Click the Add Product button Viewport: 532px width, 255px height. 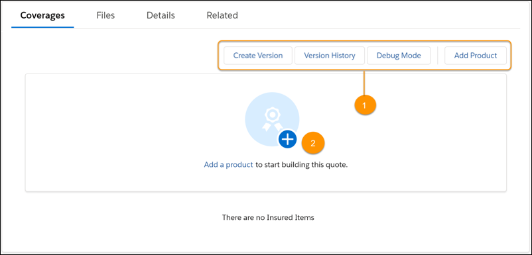(476, 56)
